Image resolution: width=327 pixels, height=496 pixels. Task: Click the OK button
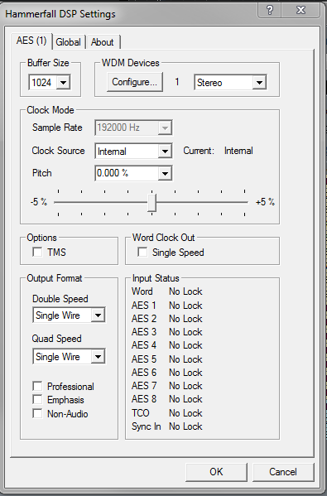(x=216, y=472)
